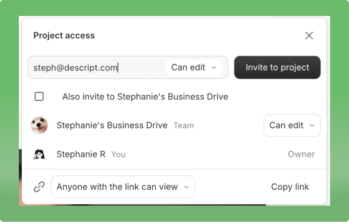Click Stephanie's Business Drive team avatar
349x222 pixels.
pos(39,125)
